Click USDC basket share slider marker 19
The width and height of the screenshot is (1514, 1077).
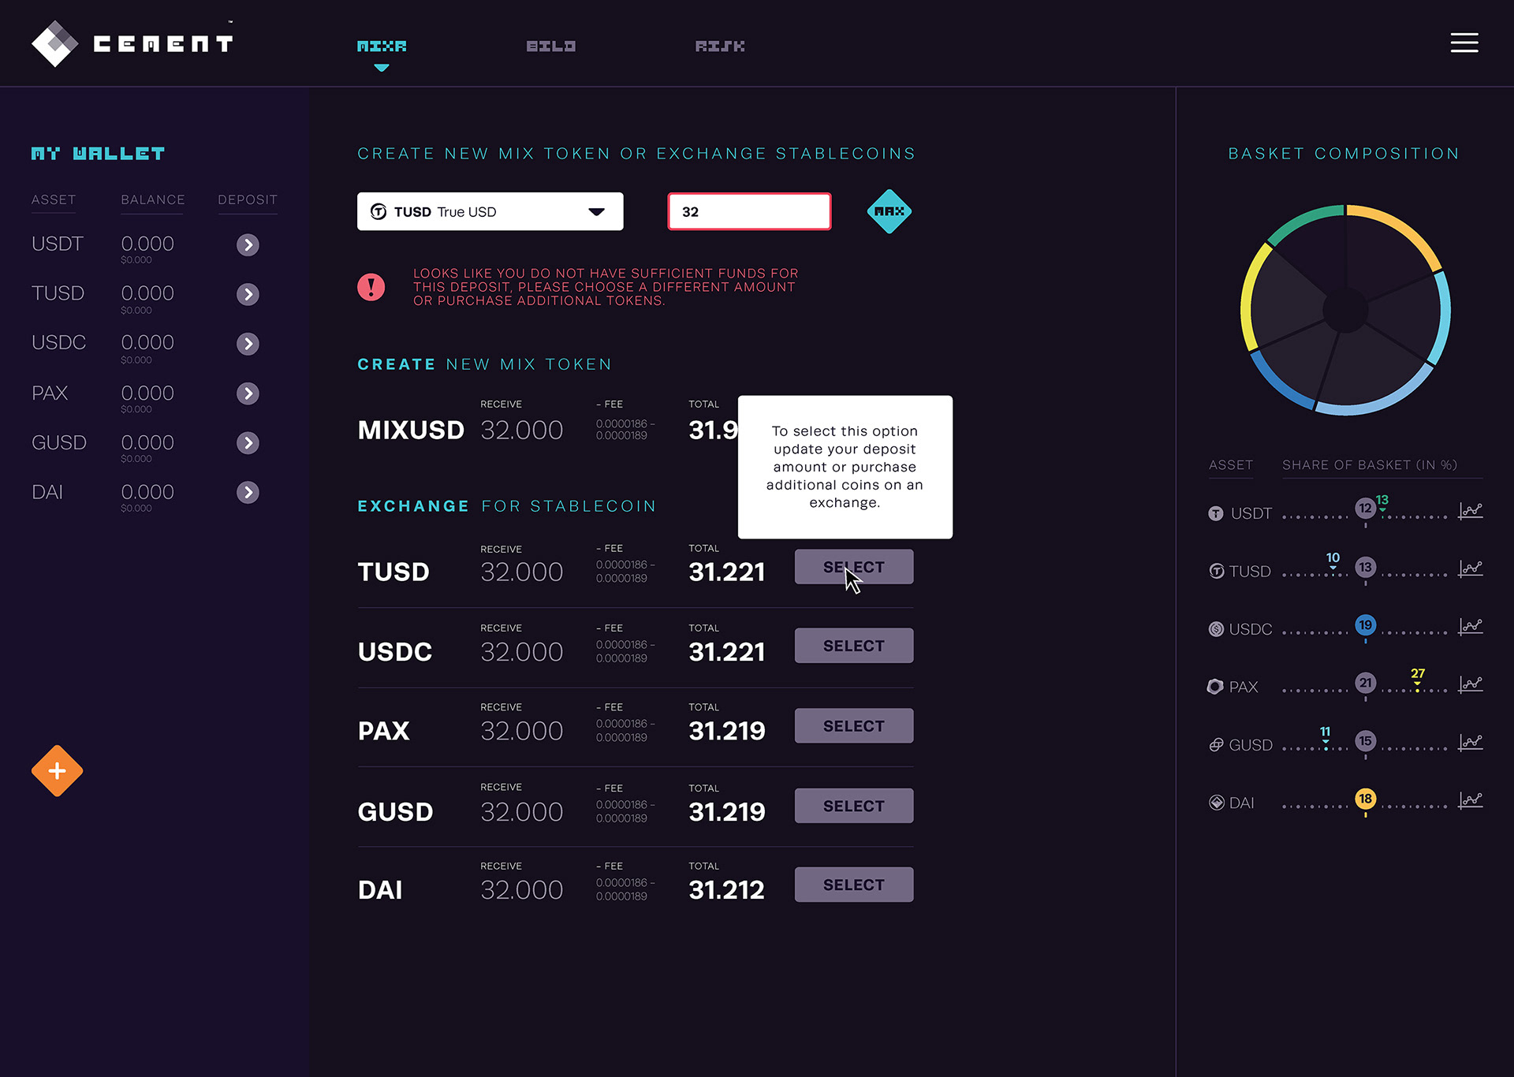1365,625
